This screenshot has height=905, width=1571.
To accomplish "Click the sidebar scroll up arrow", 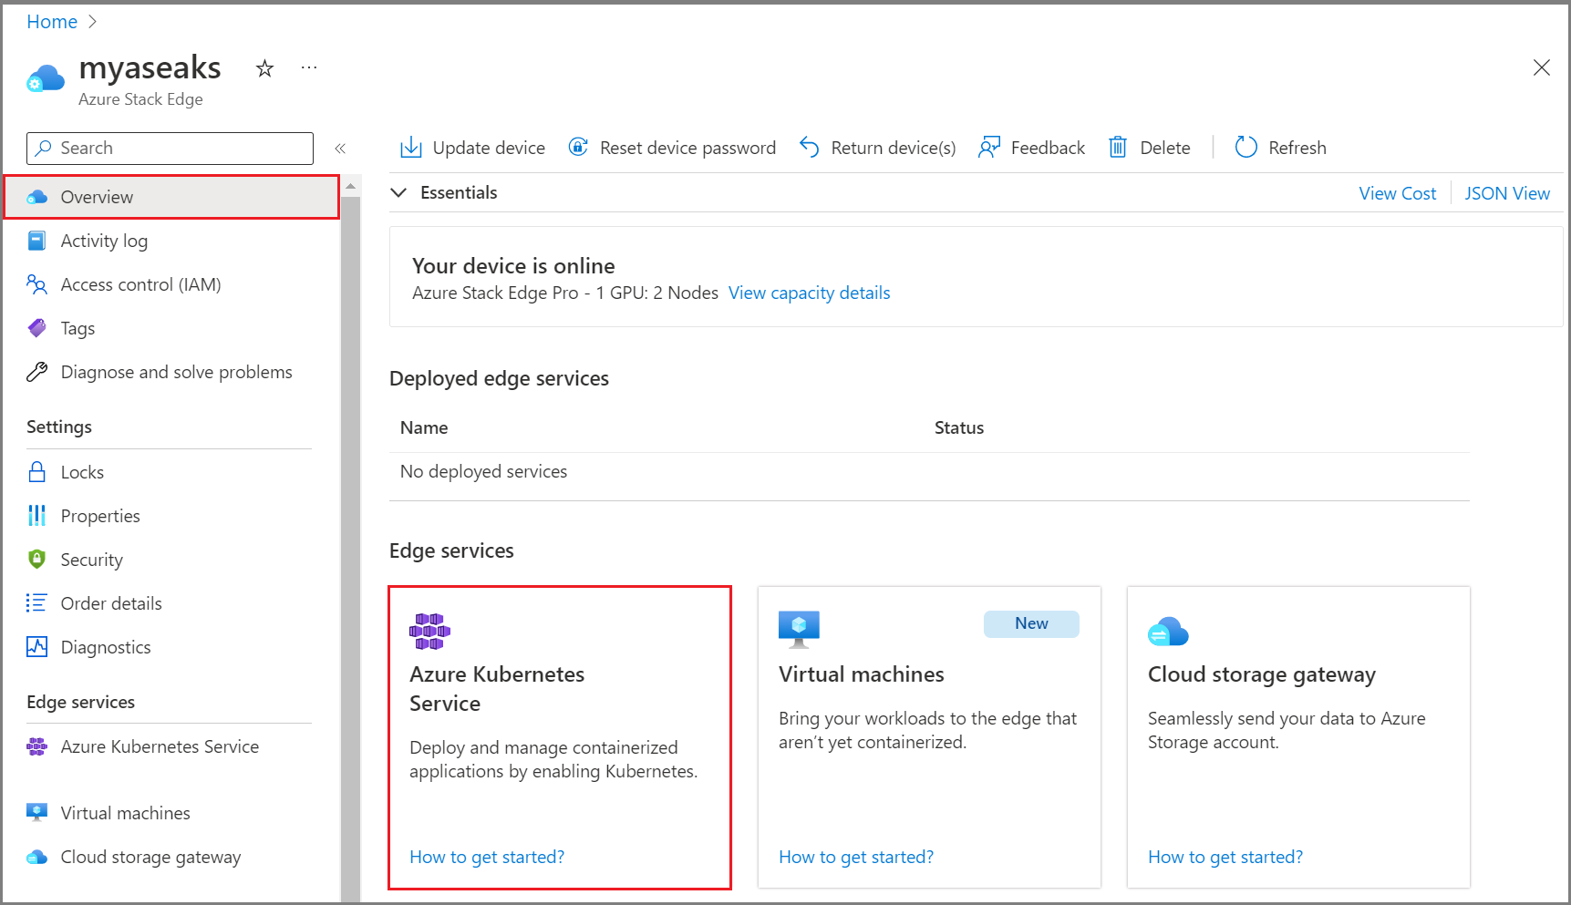I will point(350,186).
